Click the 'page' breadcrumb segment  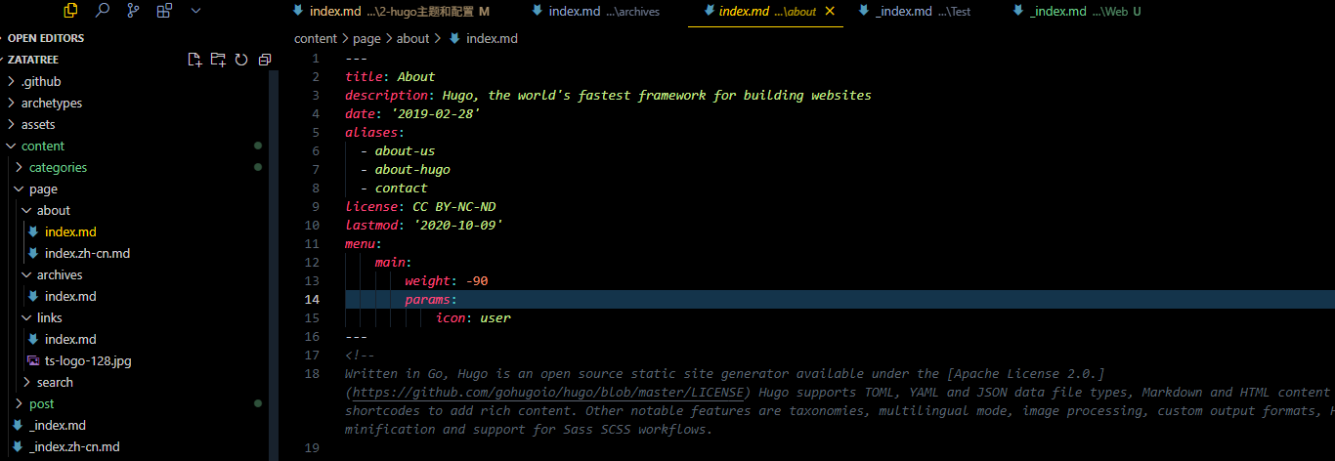point(367,38)
